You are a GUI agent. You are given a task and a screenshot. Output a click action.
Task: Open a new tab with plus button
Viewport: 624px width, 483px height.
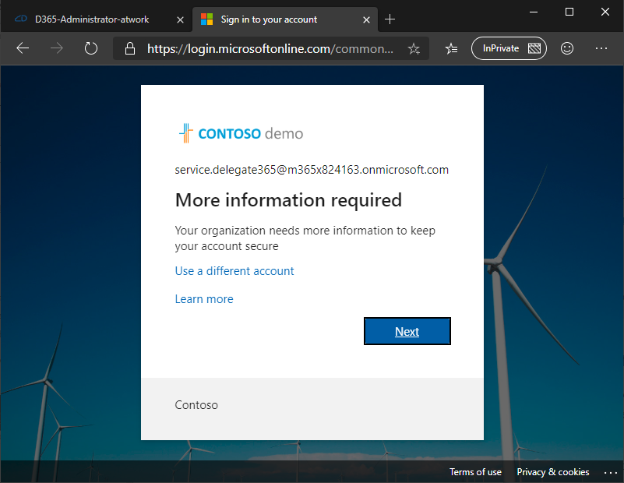tap(390, 19)
